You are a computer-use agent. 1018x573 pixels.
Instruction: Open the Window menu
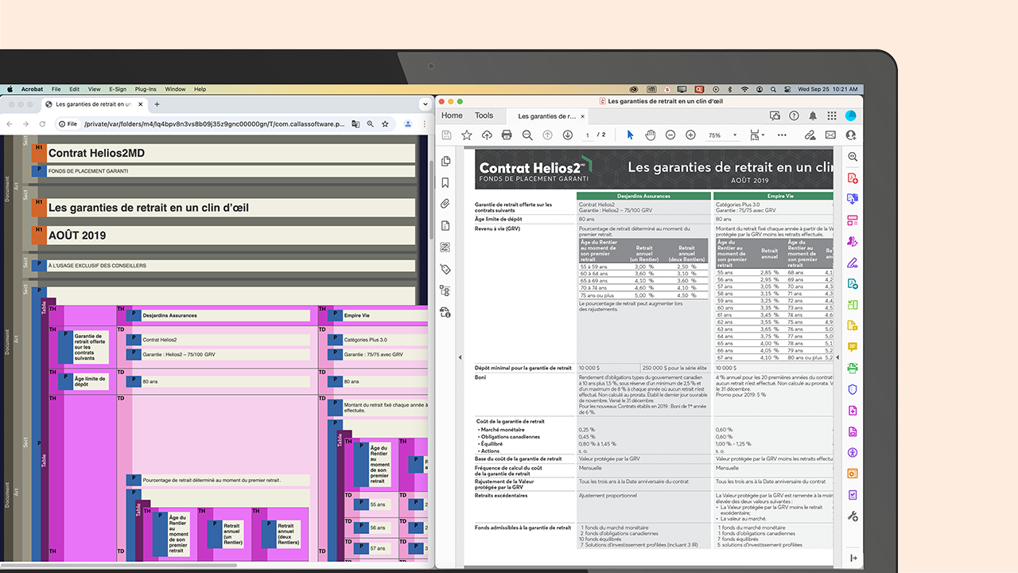coord(176,89)
